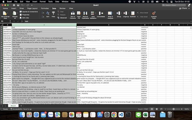Image resolution: width=192 pixels, height=120 pixels.
Task: Expand the Name Box dropdown arrow
Action: [10, 21]
